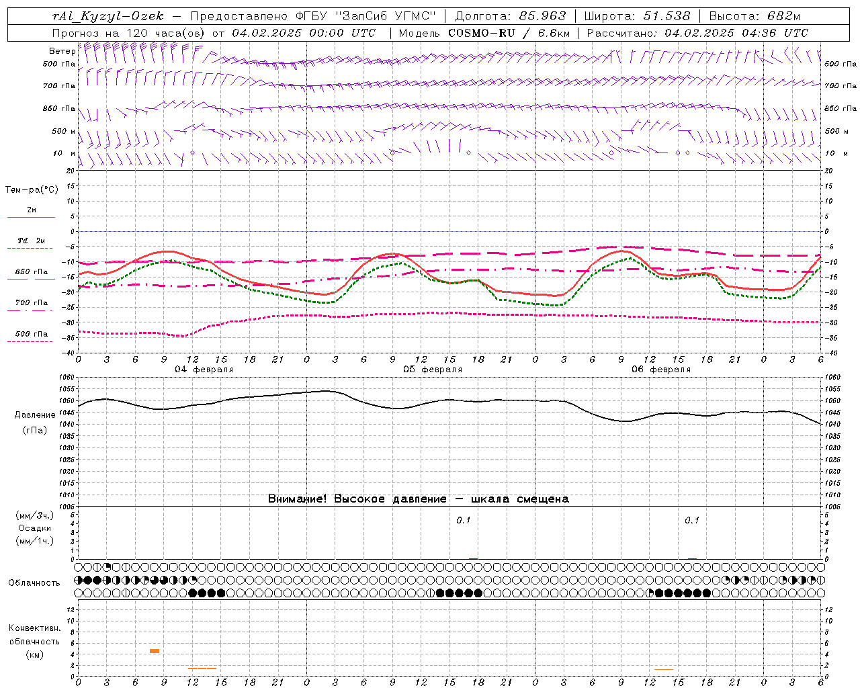Click the Модель COSMO-RU / 6.6км label

click(484, 33)
